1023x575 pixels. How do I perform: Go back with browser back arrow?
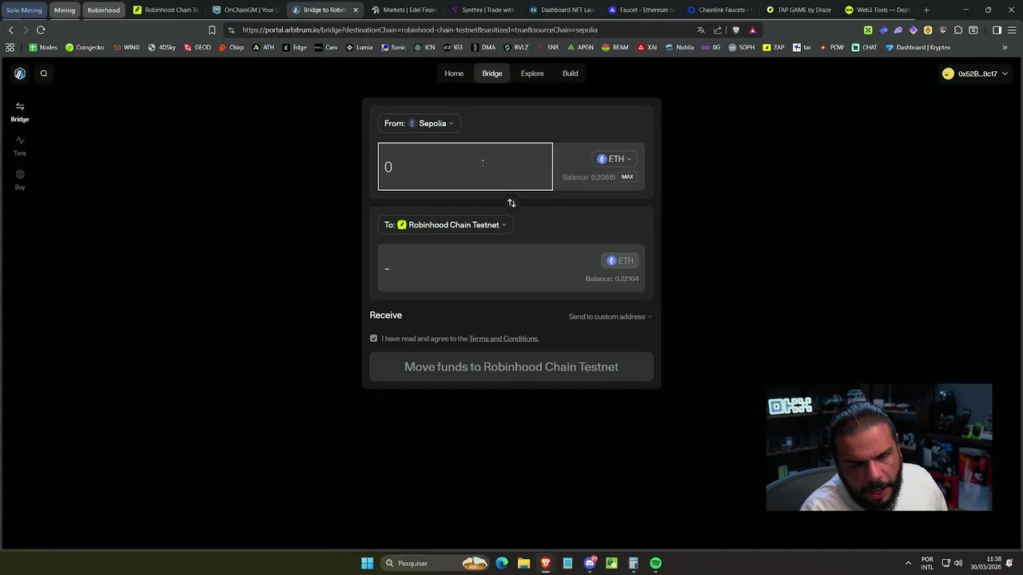tap(11, 30)
